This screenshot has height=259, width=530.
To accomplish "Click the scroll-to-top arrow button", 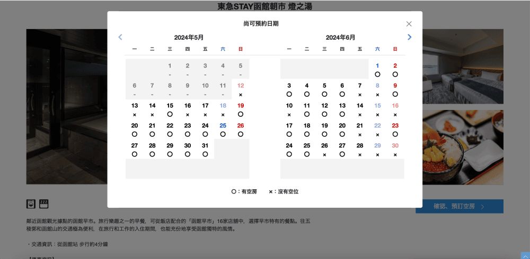I will coord(525,256).
